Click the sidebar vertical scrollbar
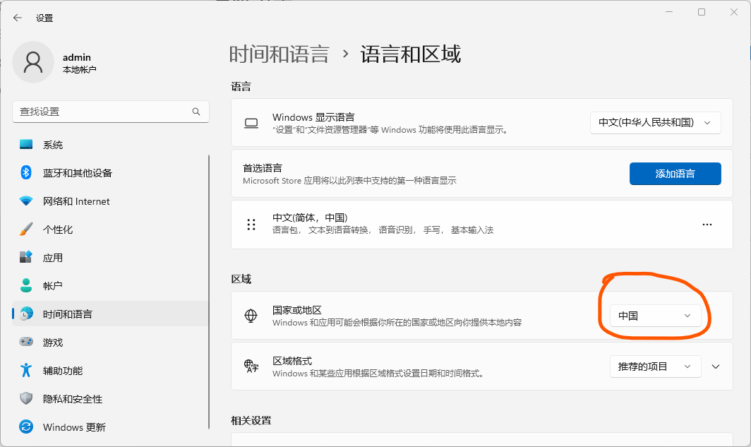The image size is (751, 447). tap(209, 292)
